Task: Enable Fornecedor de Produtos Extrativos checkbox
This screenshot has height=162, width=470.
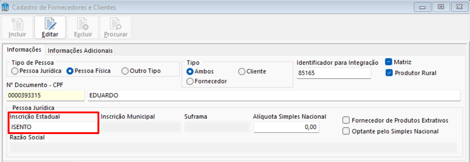Action: (x=395, y=120)
